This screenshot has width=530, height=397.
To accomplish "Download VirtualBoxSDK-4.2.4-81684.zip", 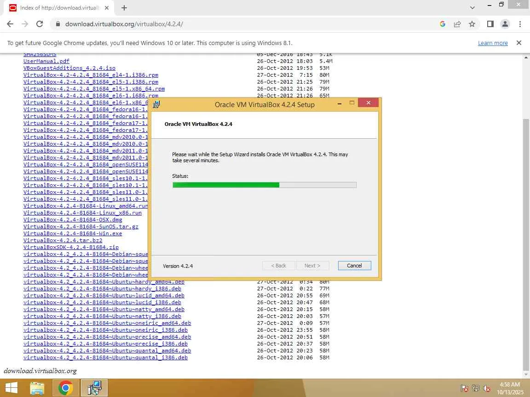I will pyautogui.click(x=71, y=247).
